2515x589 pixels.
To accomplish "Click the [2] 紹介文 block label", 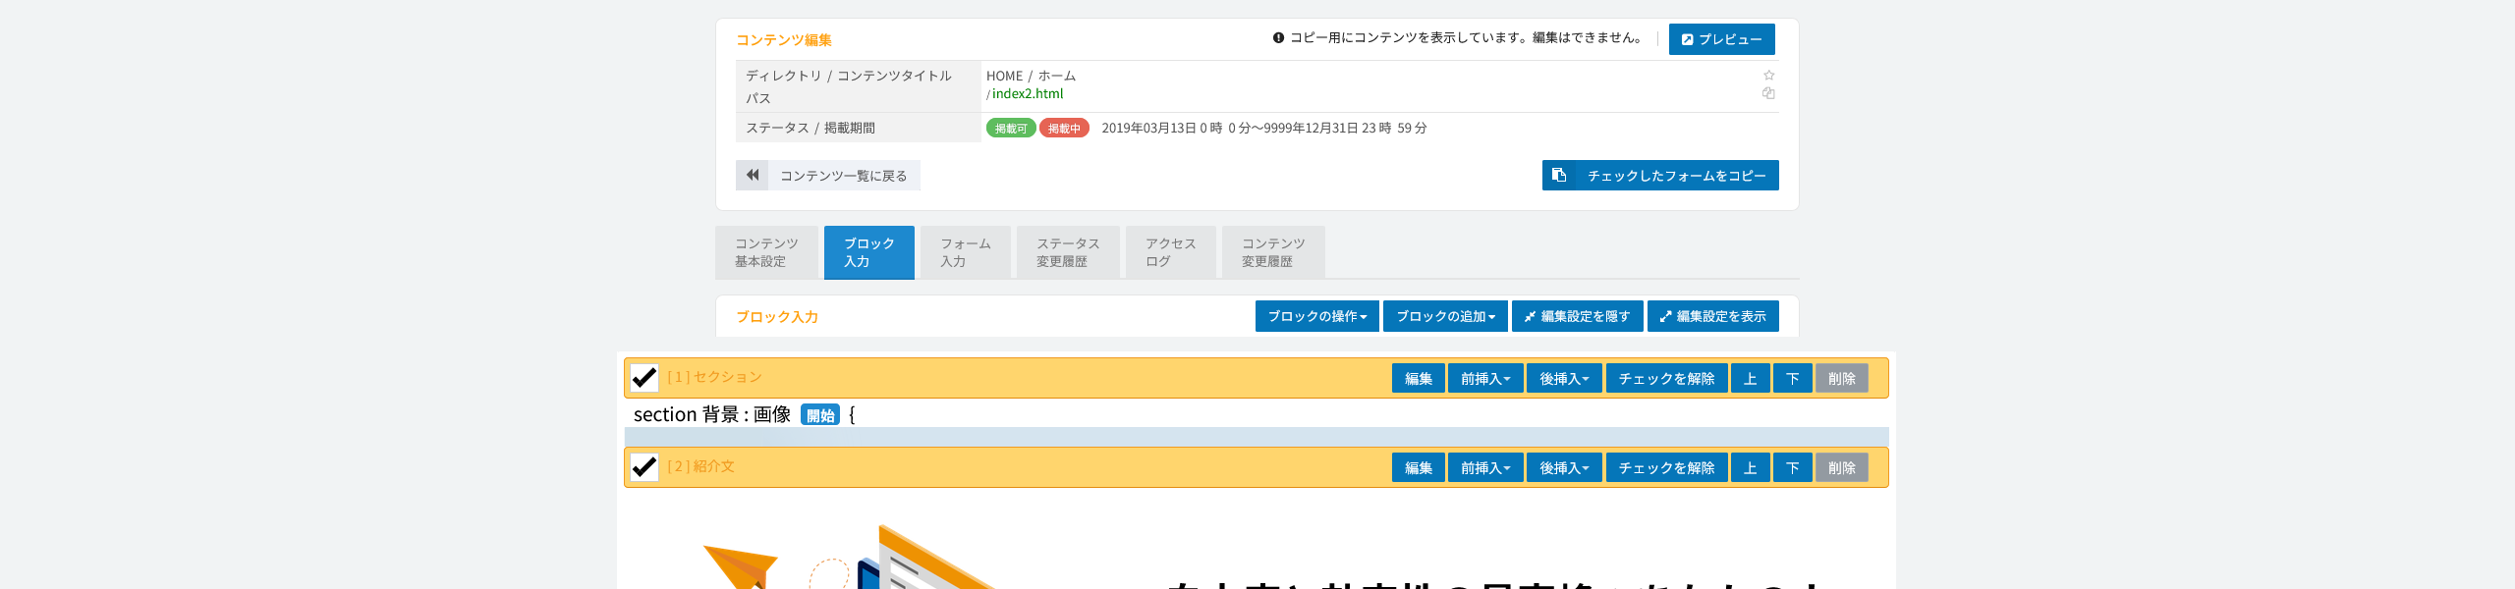I will (700, 466).
